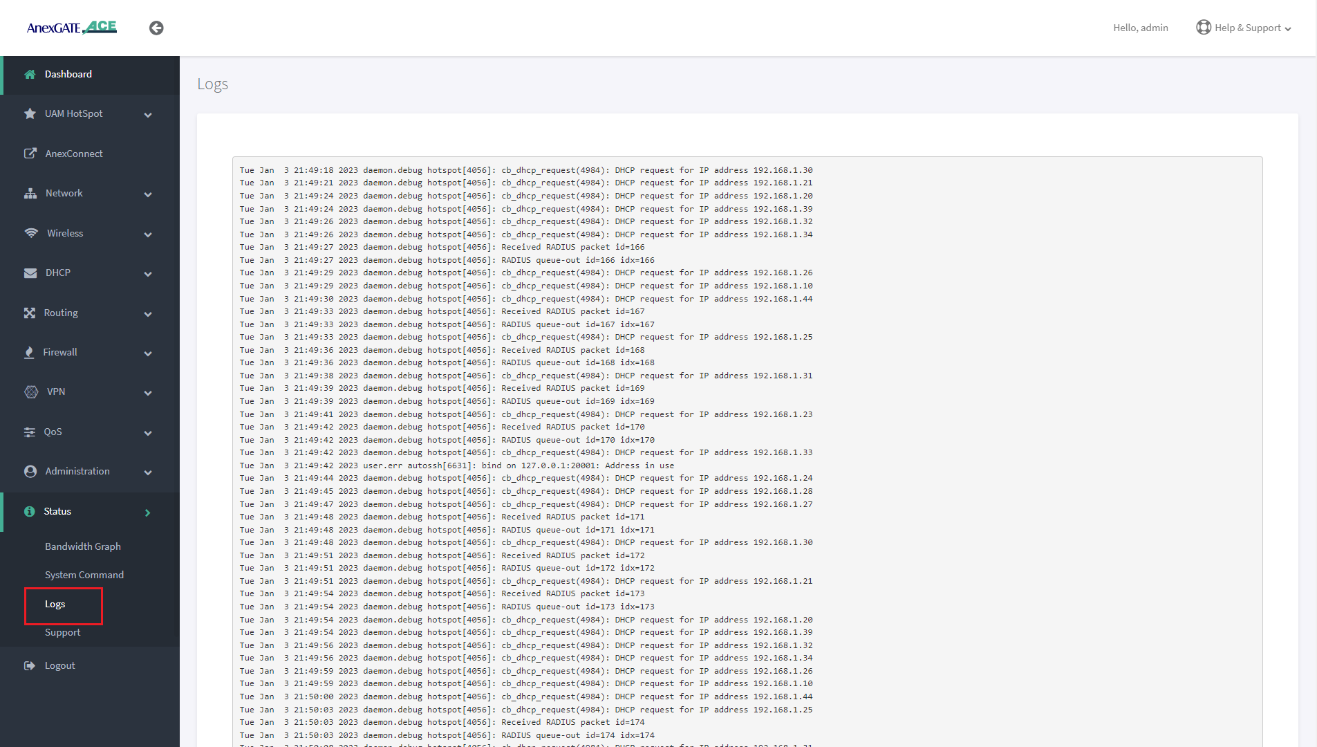
Task: Click the UAM HotSpot star icon
Action: 30,113
